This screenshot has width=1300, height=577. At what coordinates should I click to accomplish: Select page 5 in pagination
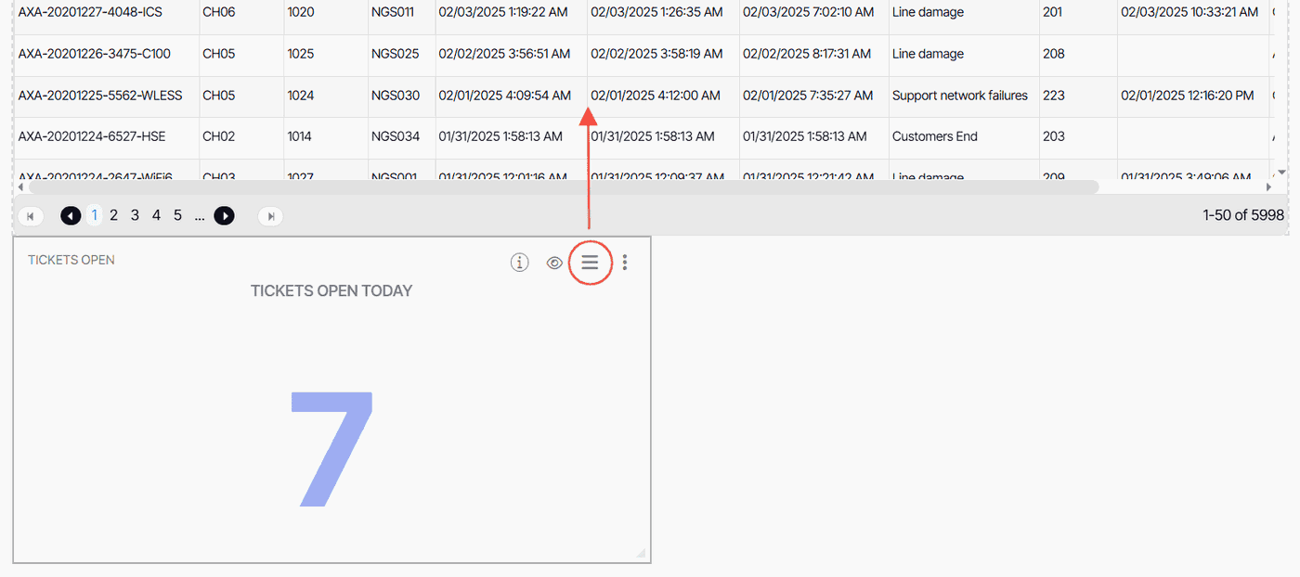point(177,215)
